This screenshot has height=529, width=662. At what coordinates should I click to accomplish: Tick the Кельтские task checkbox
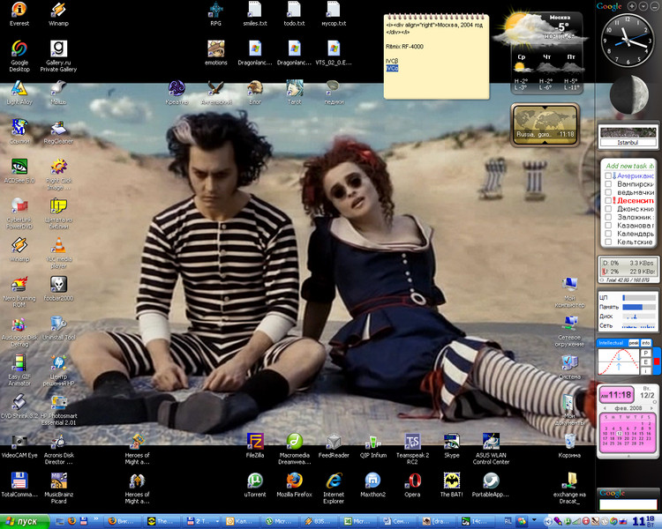coord(608,242)
